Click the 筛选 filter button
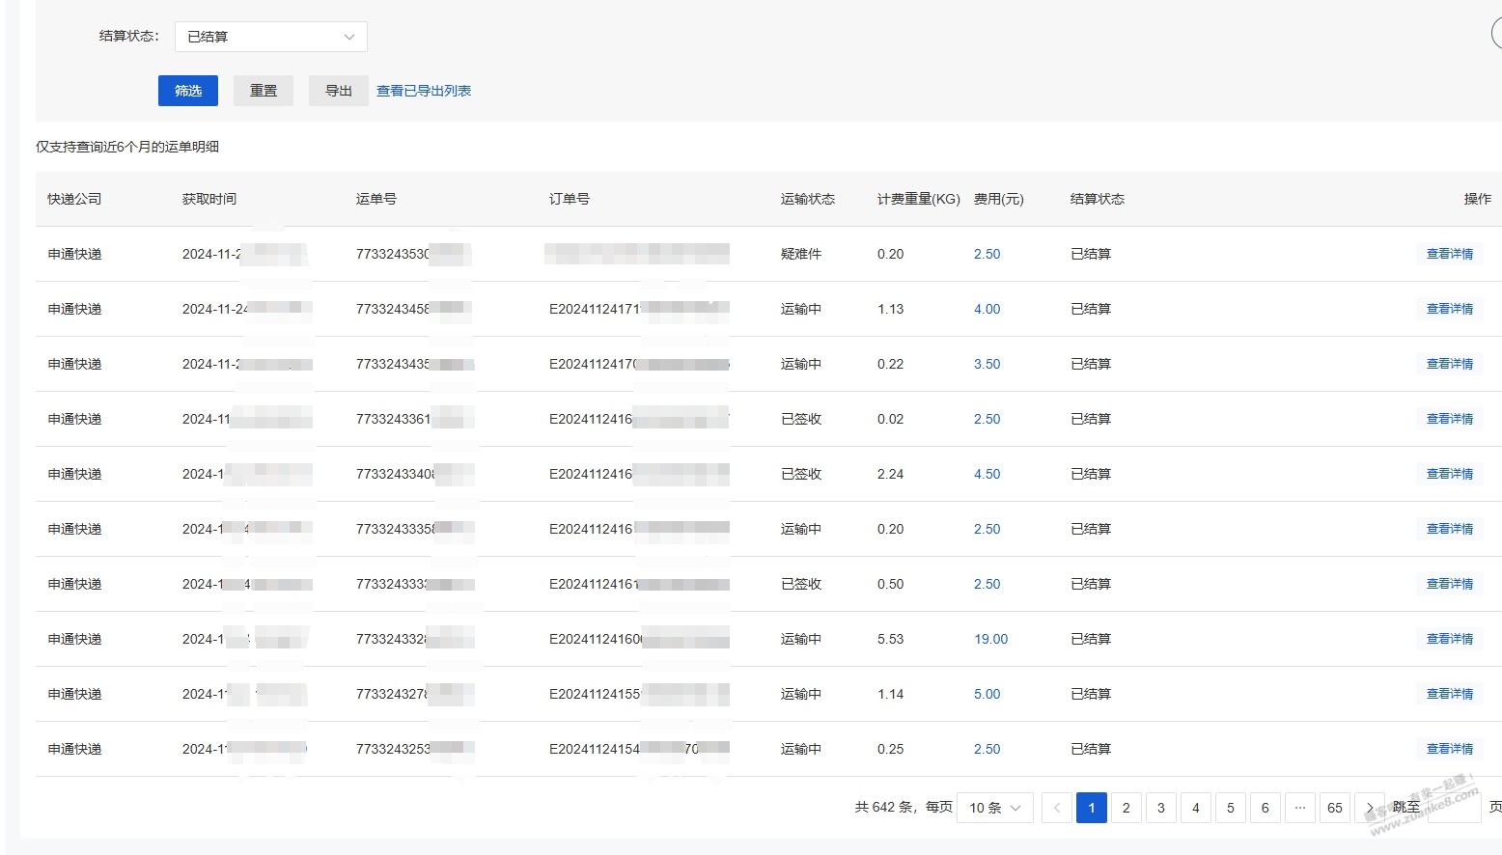This screenshot has width=1502, height=855. [188, 91]
